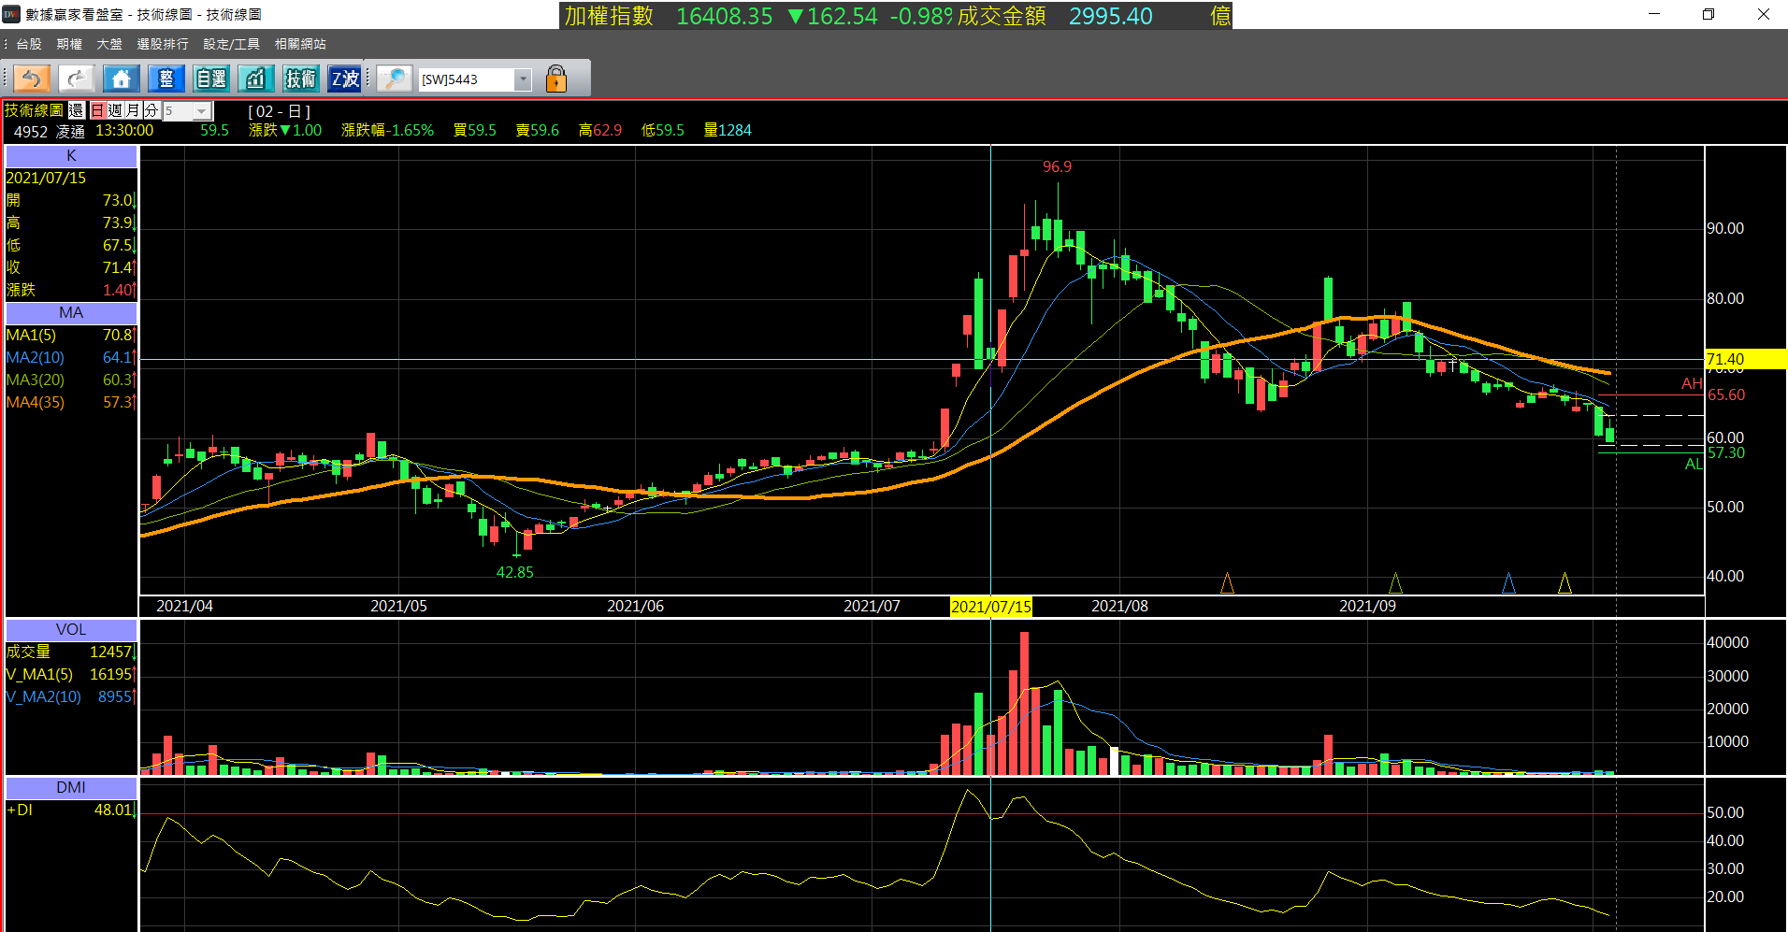Select the 月 monthly period button
This screenshot has height=932, width=1788.
(133, 110)
